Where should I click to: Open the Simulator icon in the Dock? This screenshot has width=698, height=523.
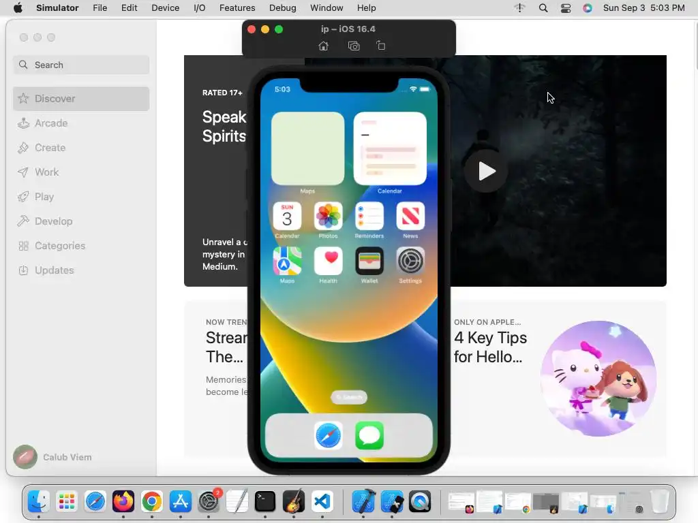(392, 502)
